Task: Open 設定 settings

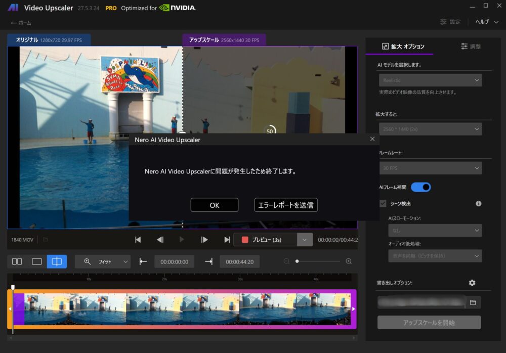Action: click(450, 22)
